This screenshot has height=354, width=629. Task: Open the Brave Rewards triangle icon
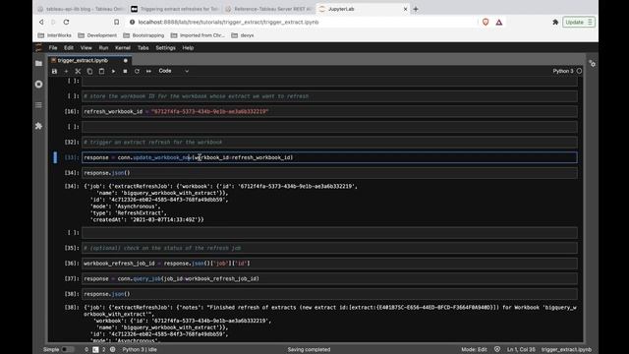coord(499,22)
